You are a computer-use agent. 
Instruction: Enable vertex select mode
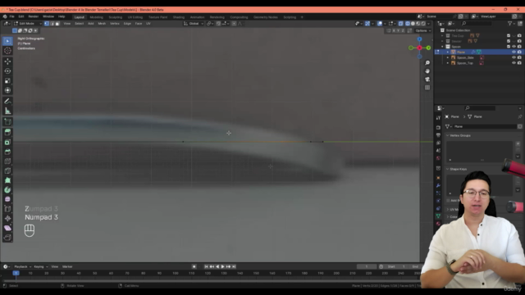click(47, 24)
